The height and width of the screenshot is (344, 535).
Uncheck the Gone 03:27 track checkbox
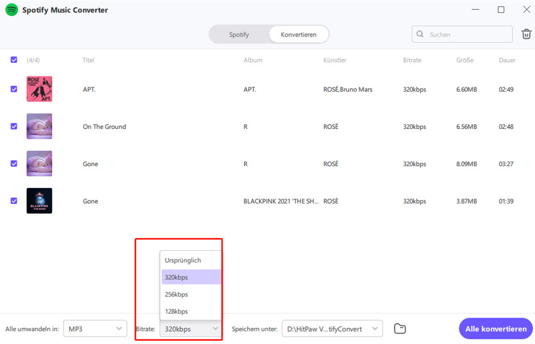[x=14, y=164]
